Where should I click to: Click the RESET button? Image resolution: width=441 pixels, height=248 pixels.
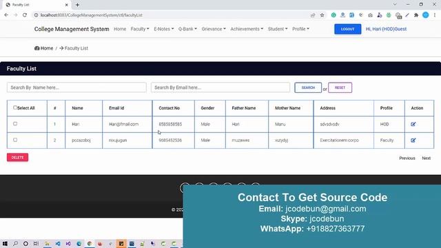pos(340,87)
